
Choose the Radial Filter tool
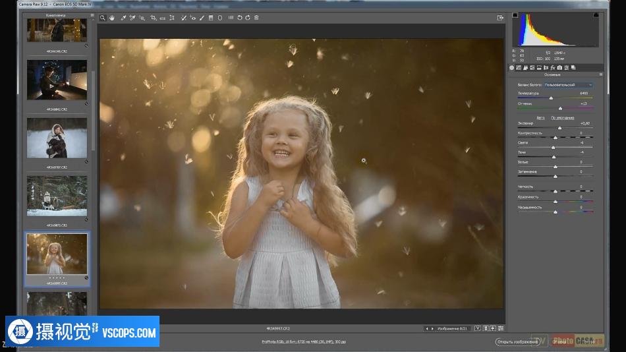tap(219, 18)
